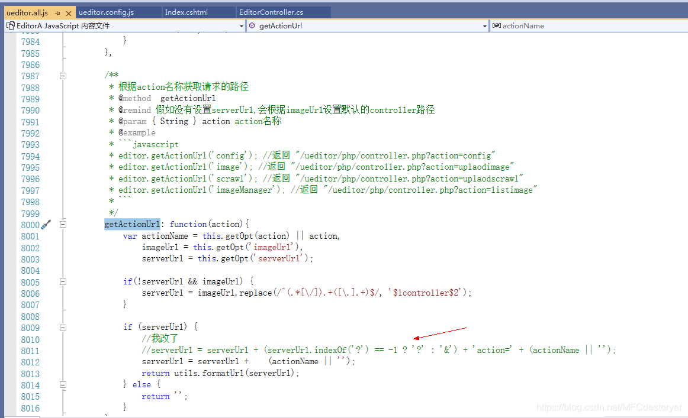Switch to the Index.cshtml tab
Screen dimensions: 688x418
tap(187, 12)
